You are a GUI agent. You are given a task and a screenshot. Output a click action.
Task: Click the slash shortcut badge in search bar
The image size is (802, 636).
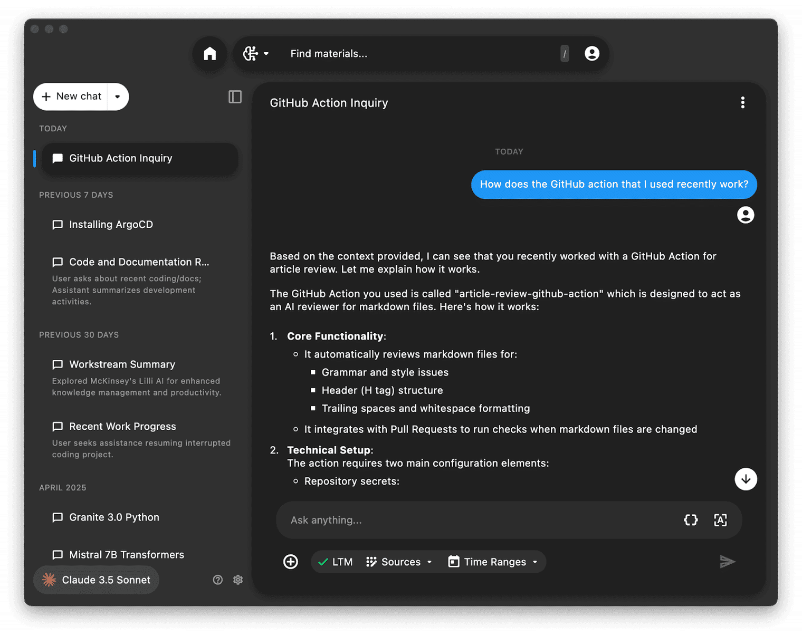565,54
